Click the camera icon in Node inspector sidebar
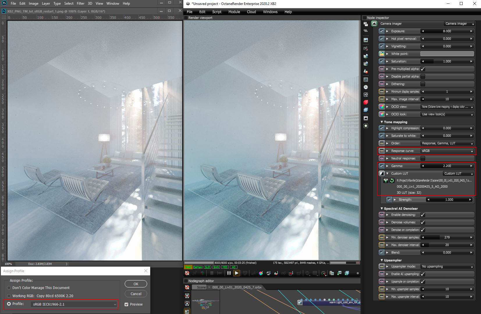The height and width of the screenshot is (314, 481). coord(366,49)
